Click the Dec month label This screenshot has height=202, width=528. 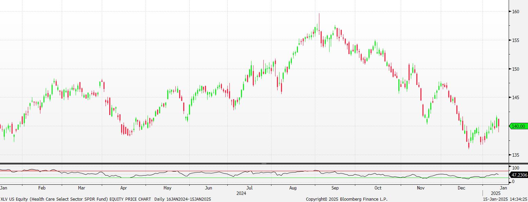coord(461,188)
